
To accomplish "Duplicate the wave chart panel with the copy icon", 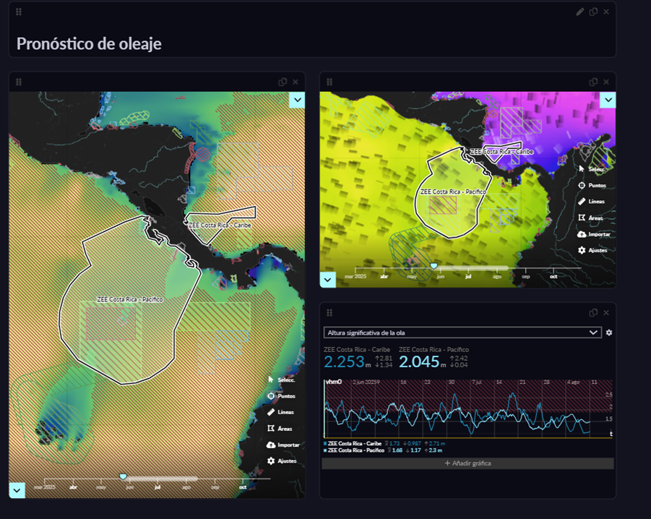I will (593, 313).
